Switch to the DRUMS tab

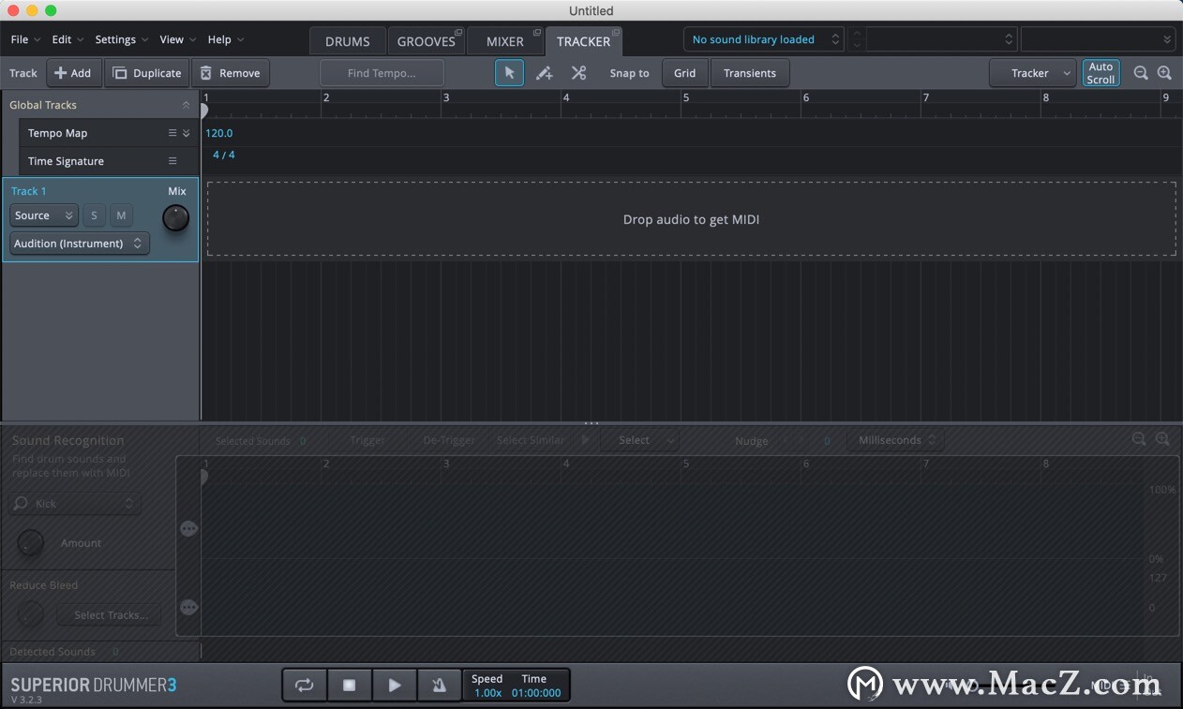(348, 41)
